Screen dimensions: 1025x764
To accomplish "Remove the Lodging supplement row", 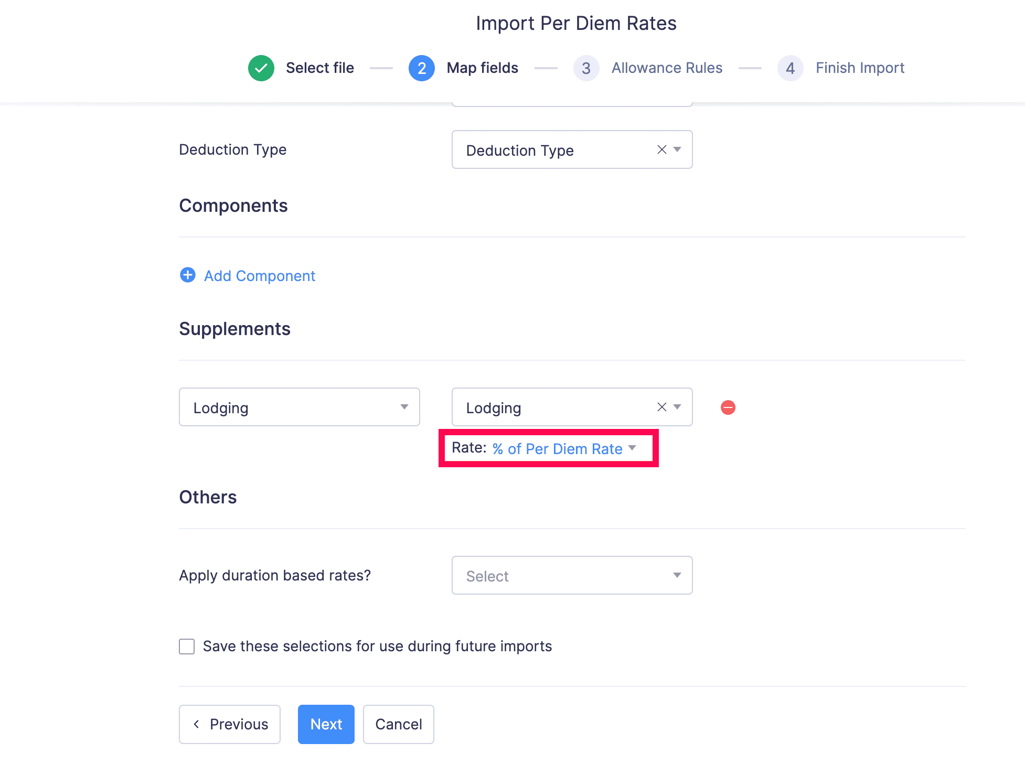I will (728, 407).
